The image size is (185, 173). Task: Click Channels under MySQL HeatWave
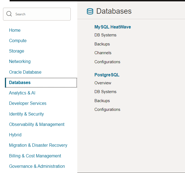pyautogui.click(x=103, y=53)
